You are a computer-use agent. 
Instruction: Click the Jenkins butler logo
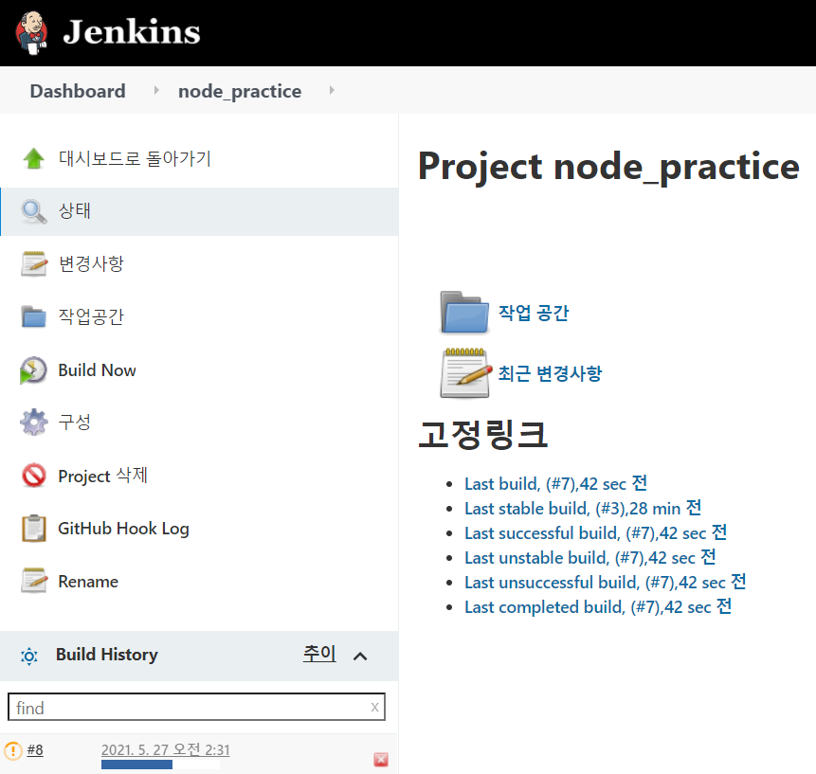click(31, 33)
